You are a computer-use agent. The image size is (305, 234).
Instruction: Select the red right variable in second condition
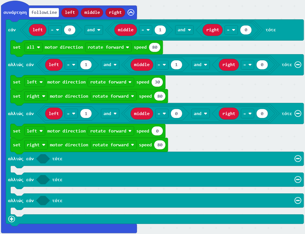coord(229,64)
